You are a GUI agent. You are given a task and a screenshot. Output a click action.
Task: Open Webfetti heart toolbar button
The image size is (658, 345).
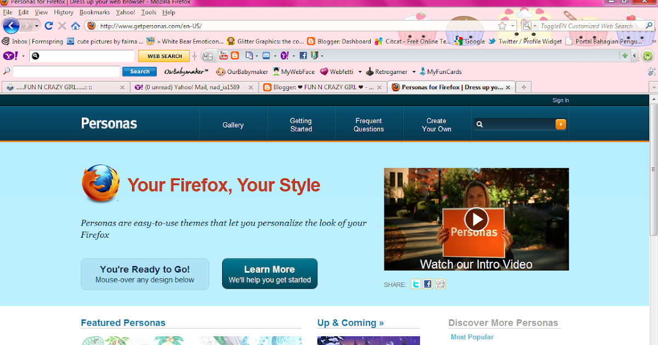coord(337,72)
